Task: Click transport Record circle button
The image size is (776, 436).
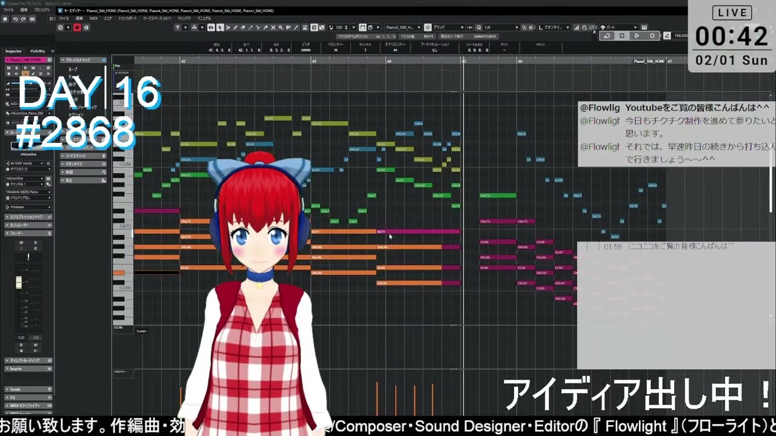Action: (x=652, y=36)
